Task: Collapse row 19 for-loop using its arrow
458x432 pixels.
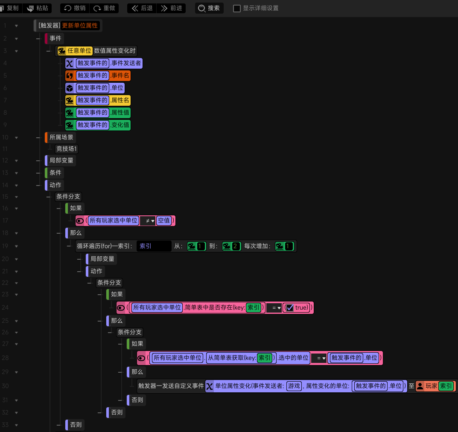Action: [x=16, y=246]
